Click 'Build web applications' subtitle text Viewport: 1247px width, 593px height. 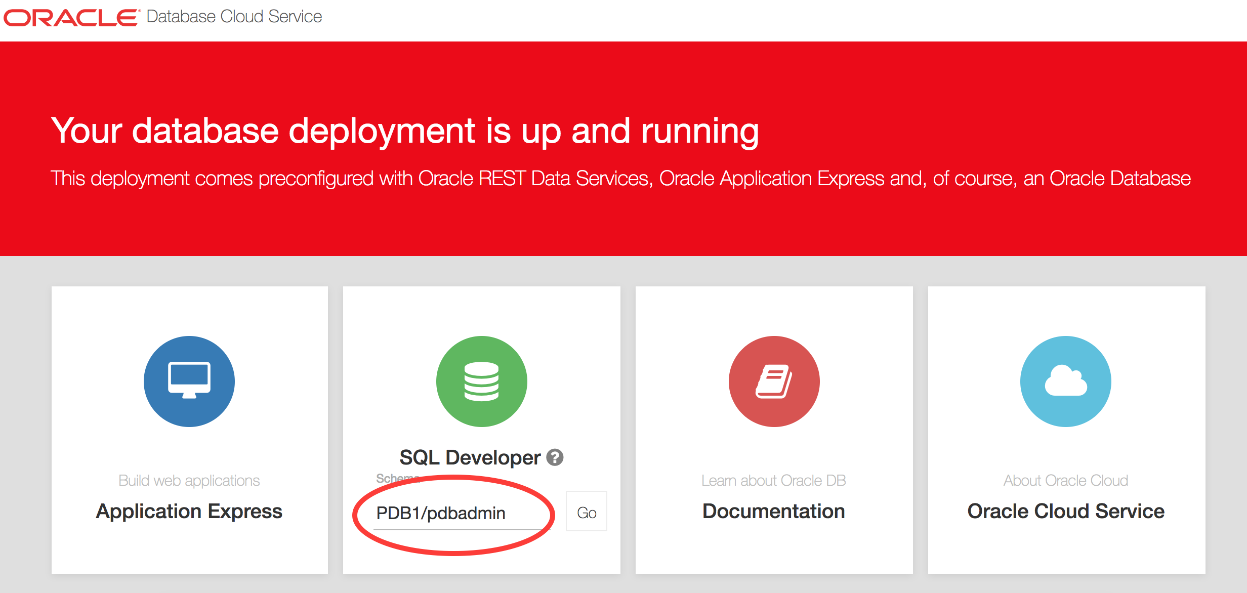[189, 480]
